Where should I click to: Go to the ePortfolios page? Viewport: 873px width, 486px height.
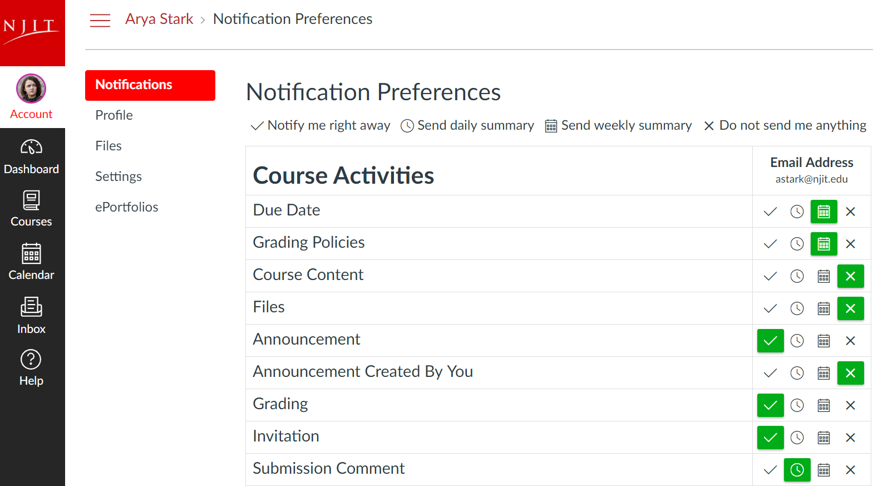click(x=127, y=207)
